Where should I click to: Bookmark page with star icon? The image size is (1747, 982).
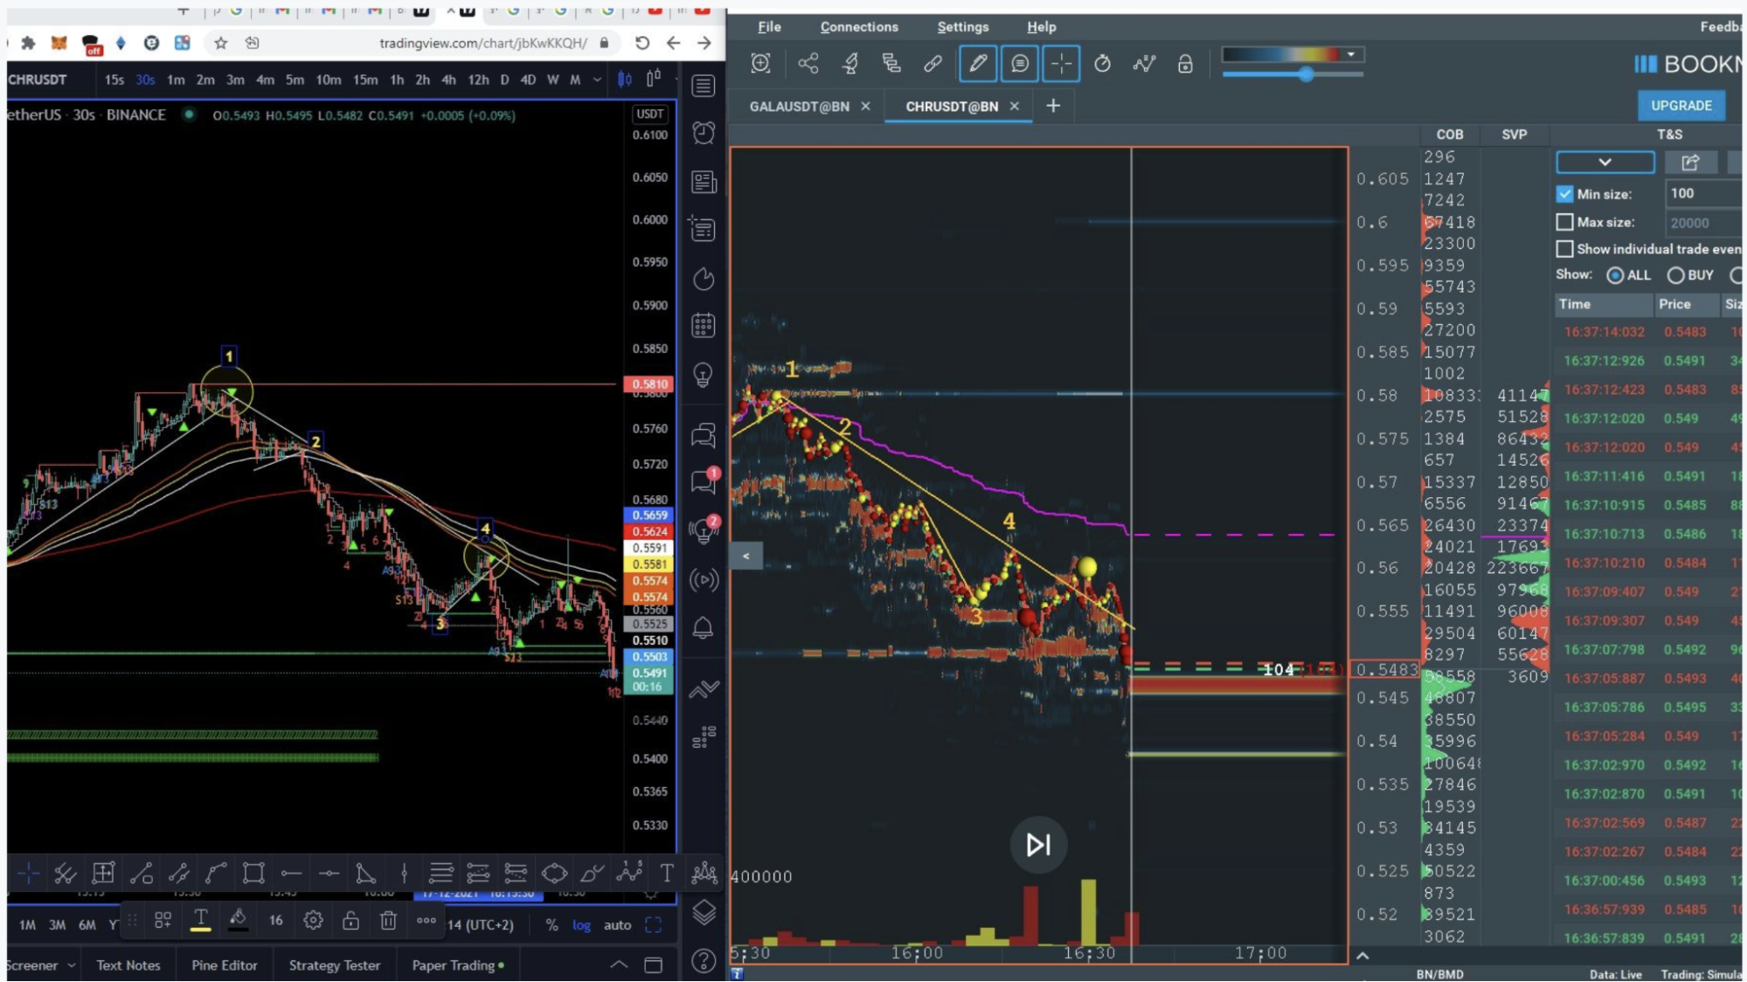tap(220, 43)
